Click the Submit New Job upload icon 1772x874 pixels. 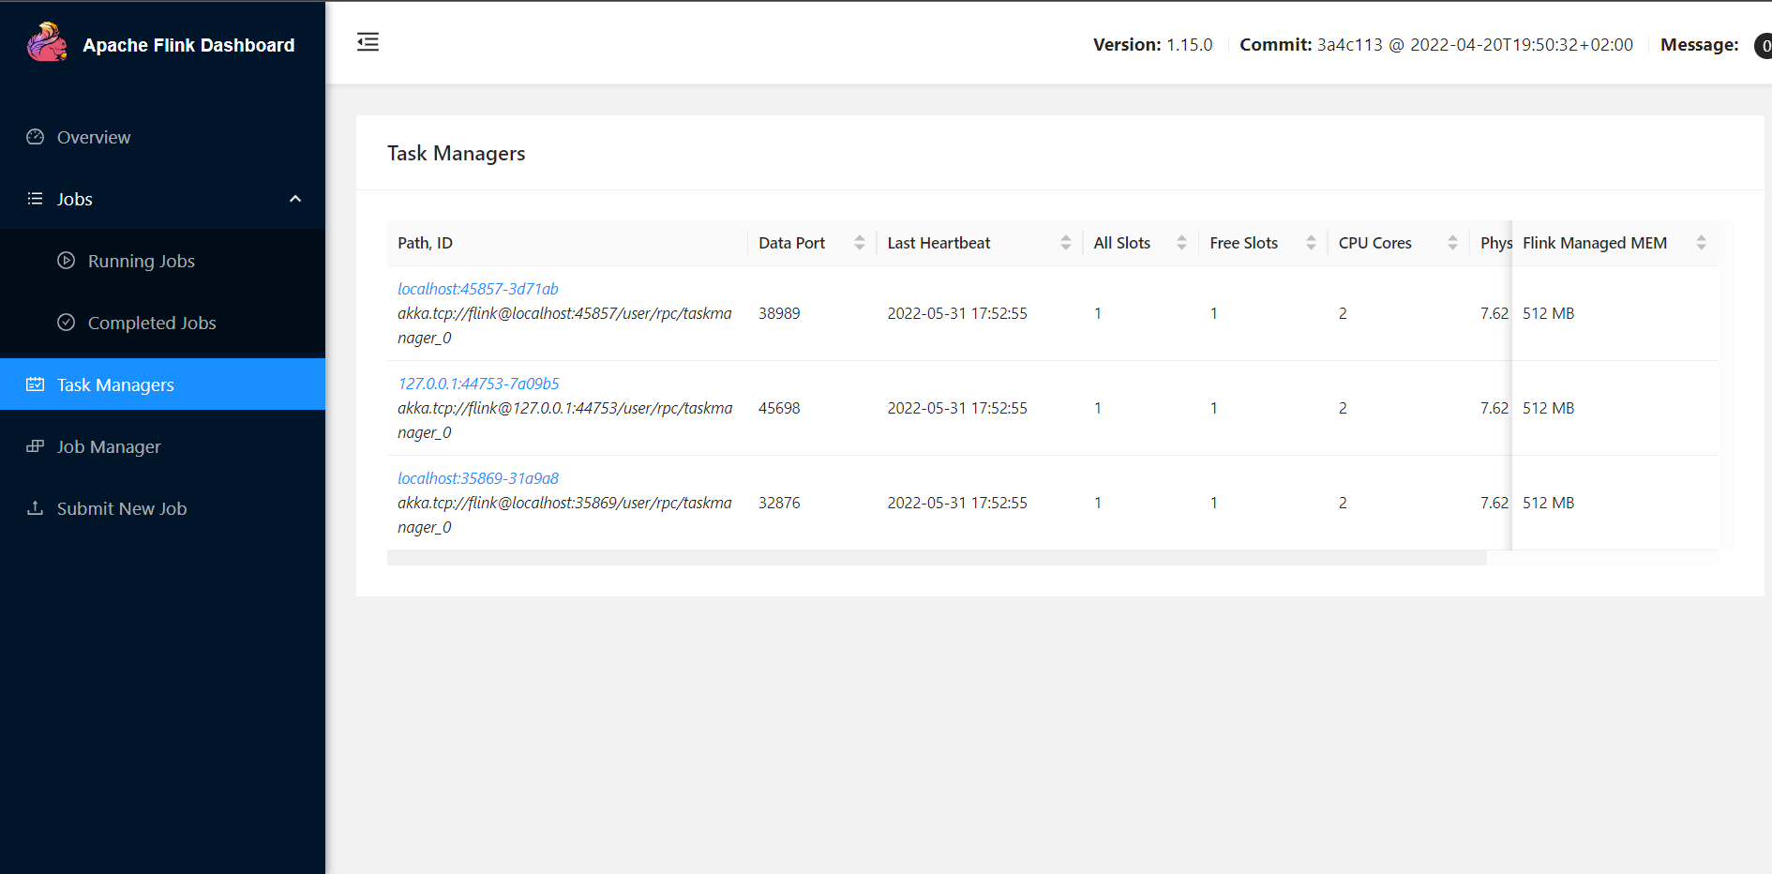[x=36, y=508]
